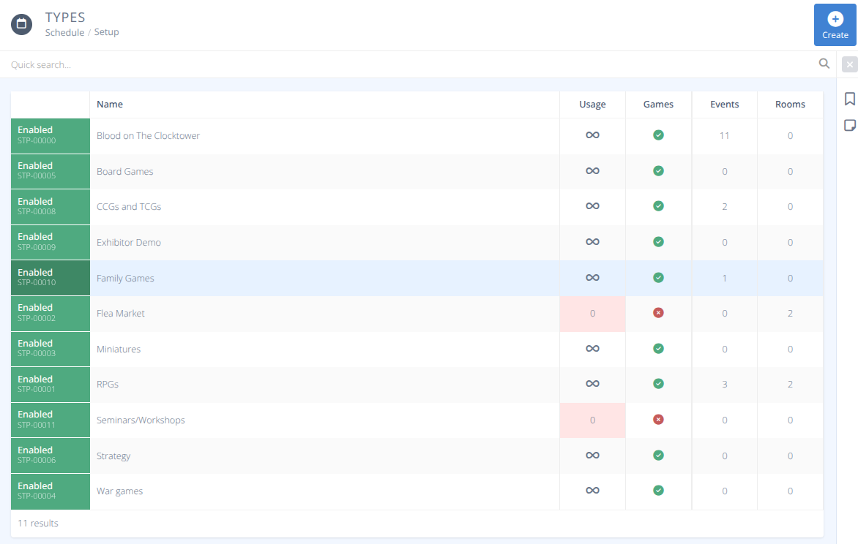Click the Create button
The image size is (858, 544).
(x=835, y=25)
